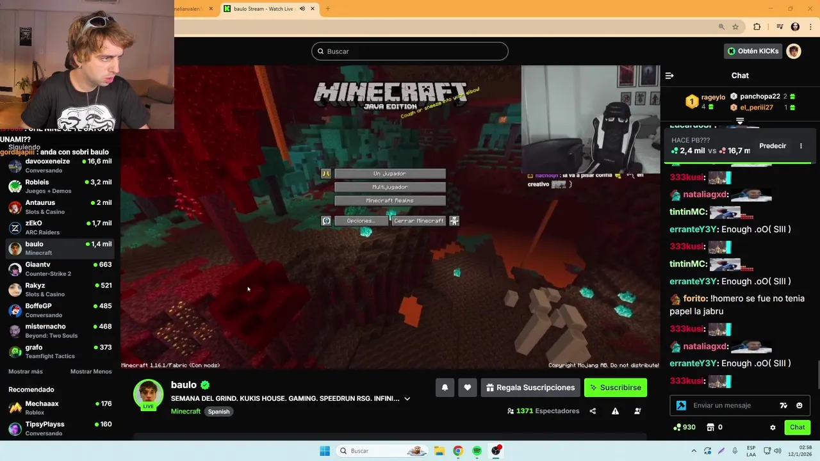Click the Windows Start button
This screenshot has height=461, width=820.
click(325, 451)
